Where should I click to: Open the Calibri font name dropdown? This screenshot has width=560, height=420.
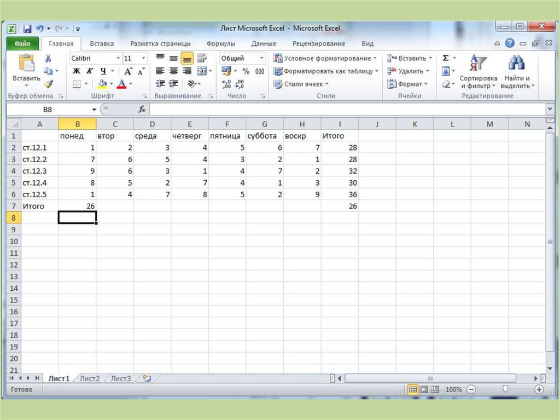click(118, 58)
